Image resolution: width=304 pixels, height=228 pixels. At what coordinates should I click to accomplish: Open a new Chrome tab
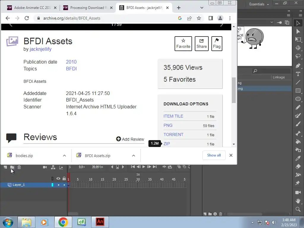point(179,8)
